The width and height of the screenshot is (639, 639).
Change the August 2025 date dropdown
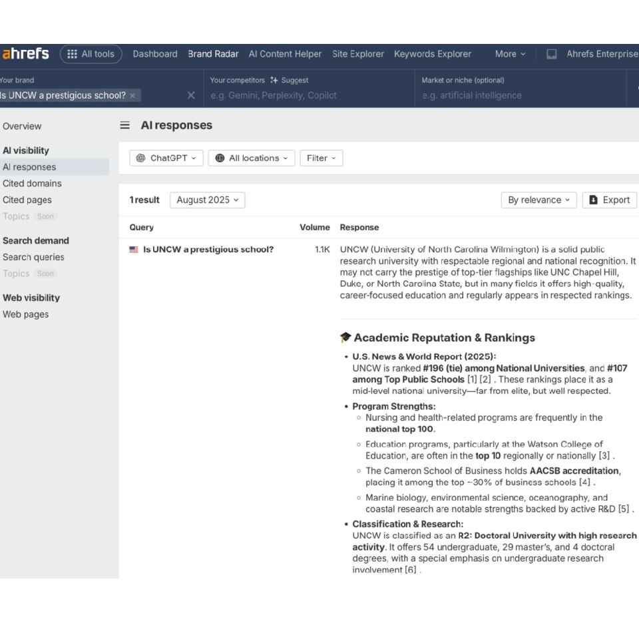(208, 200)
